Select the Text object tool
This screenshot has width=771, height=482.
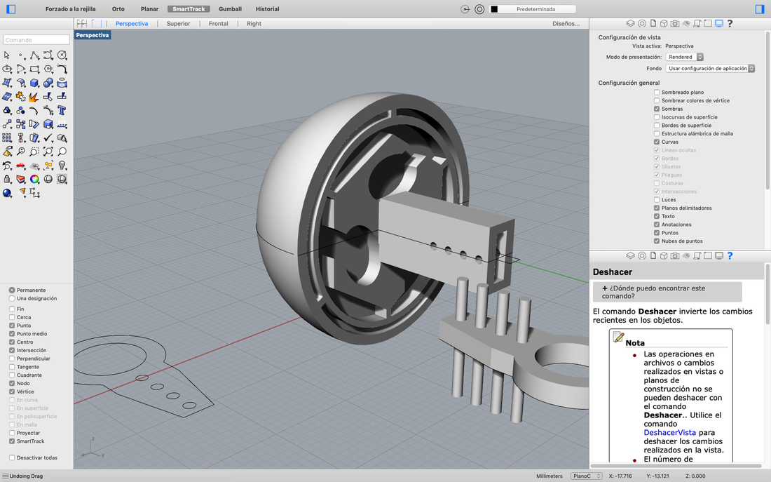pos(62,110)
